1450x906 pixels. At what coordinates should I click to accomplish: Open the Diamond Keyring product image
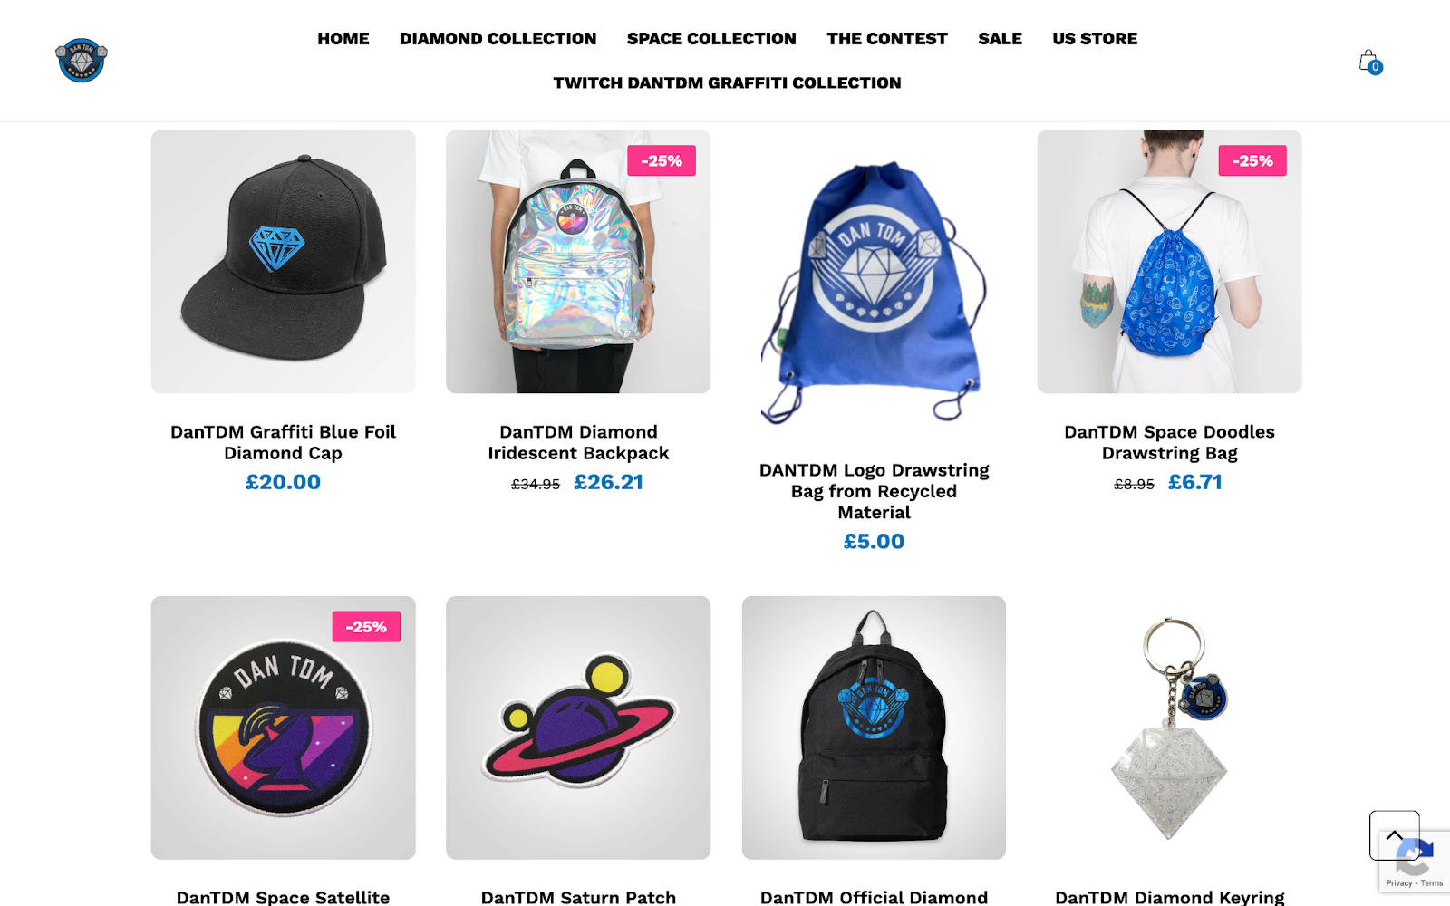[1169, 728]
